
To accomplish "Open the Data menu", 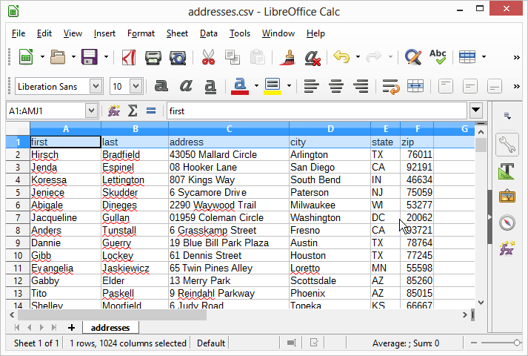I will click(x=208, y=33).
